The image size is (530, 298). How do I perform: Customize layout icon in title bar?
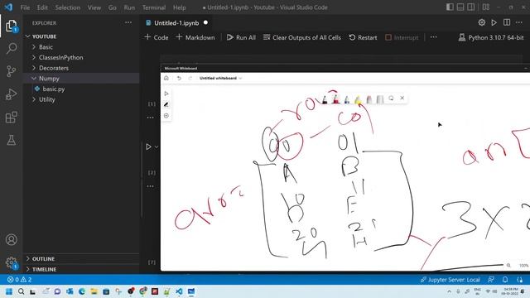486,7
